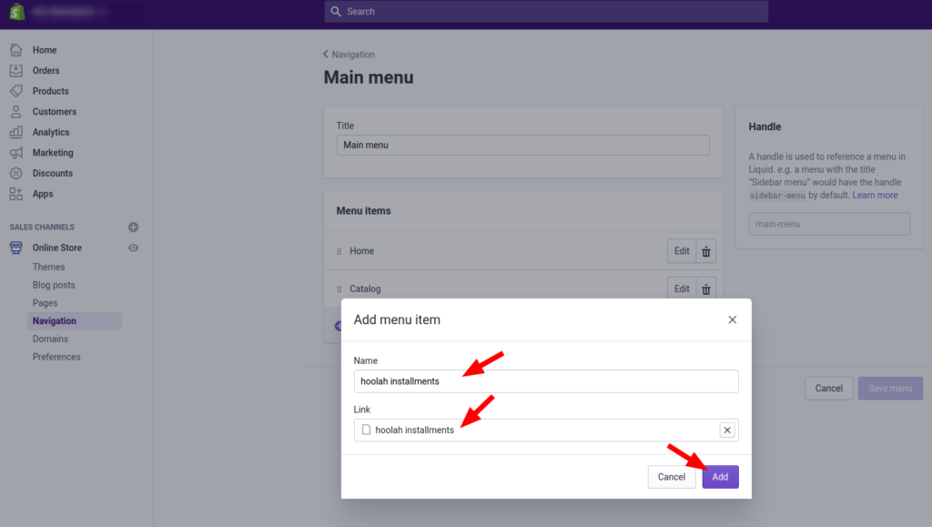
Task: Click the search magnifier icon
Action: point(336,11)
